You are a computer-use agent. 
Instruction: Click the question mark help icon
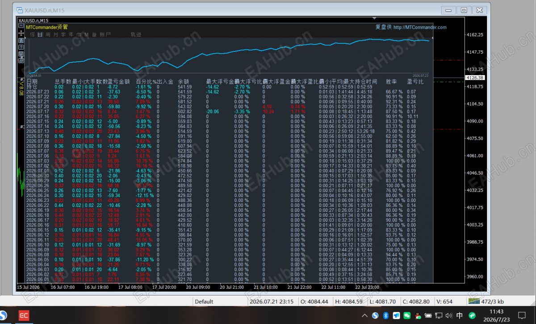[21, 47]
